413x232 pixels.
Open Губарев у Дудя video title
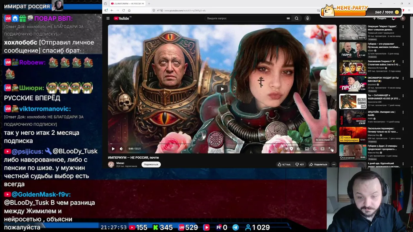pyautogui.click(x=383, y=148)
